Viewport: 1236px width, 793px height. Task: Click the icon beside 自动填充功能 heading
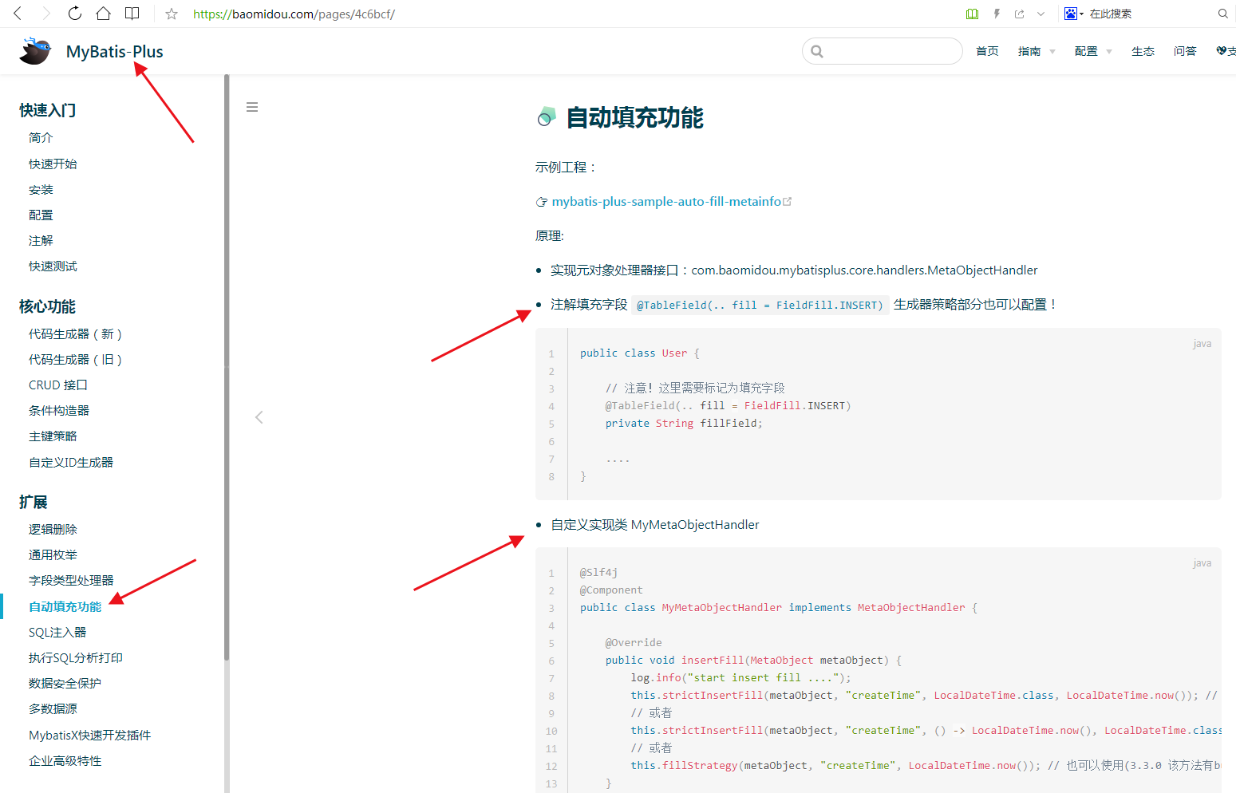547,117
